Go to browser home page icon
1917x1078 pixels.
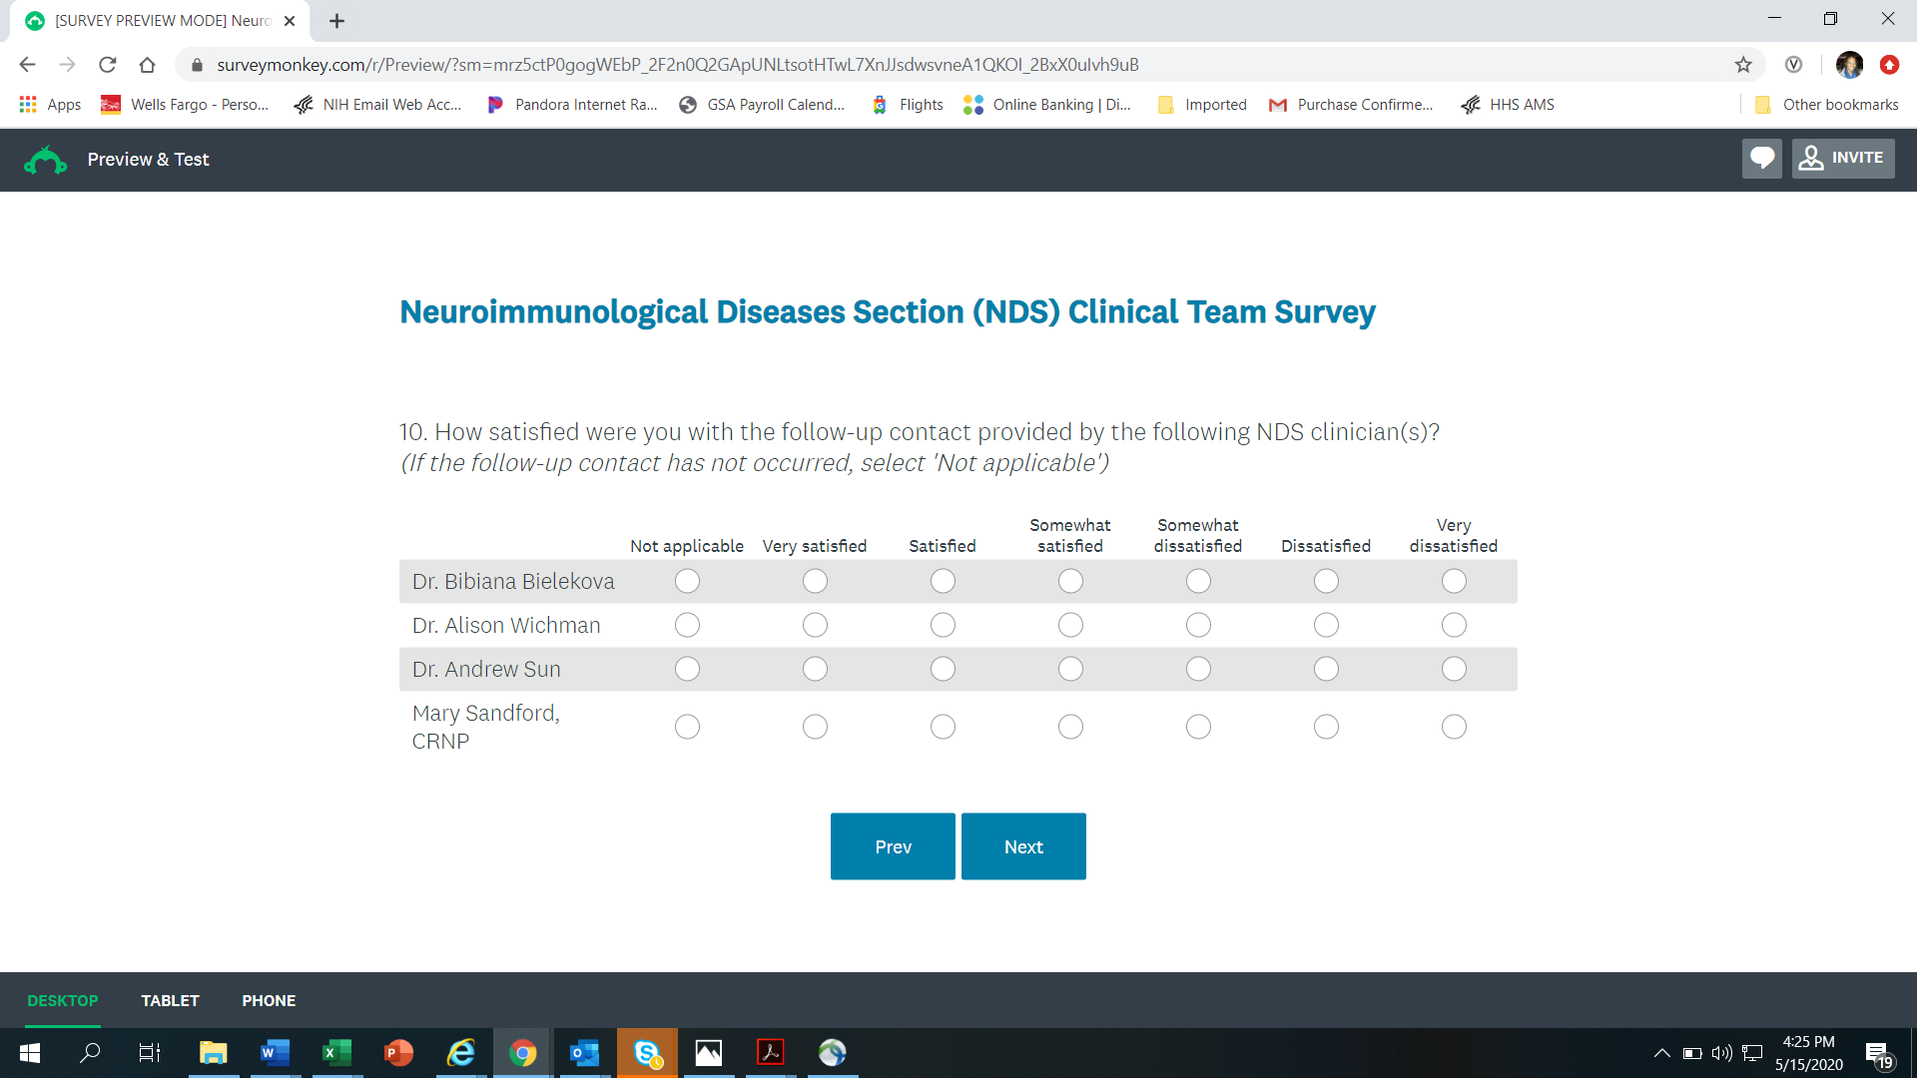[147, 65]
